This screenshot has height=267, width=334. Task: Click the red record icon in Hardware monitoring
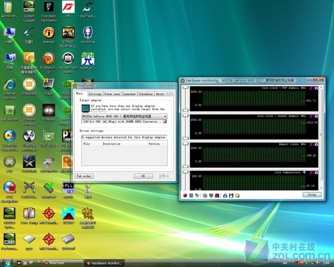point(185,196)
